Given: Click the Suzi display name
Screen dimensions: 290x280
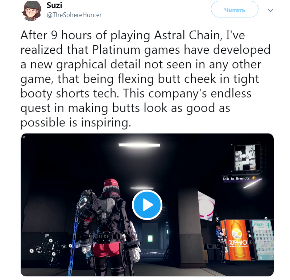Looking at the screenshot, I should [54, 5].
